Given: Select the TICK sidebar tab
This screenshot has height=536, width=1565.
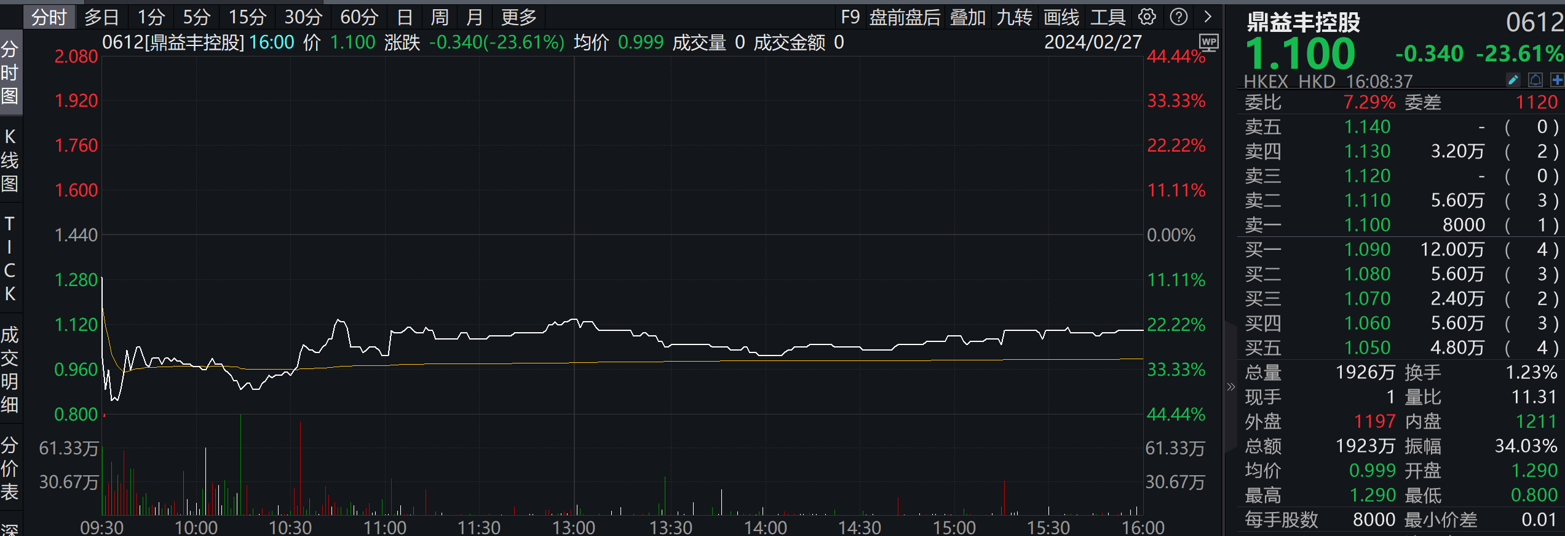Looking at the screenshot, I should tap(10, 258).
